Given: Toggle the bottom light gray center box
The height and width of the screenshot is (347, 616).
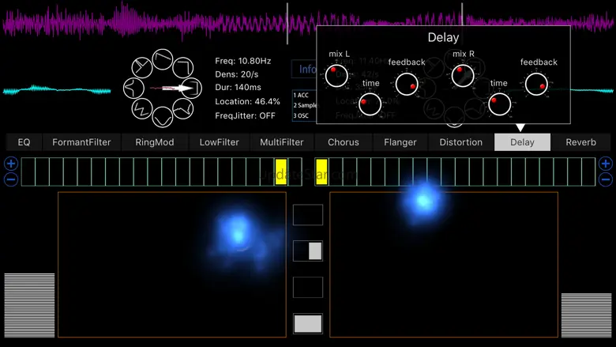Looking at the screenshot, I should tap(308, 323).
